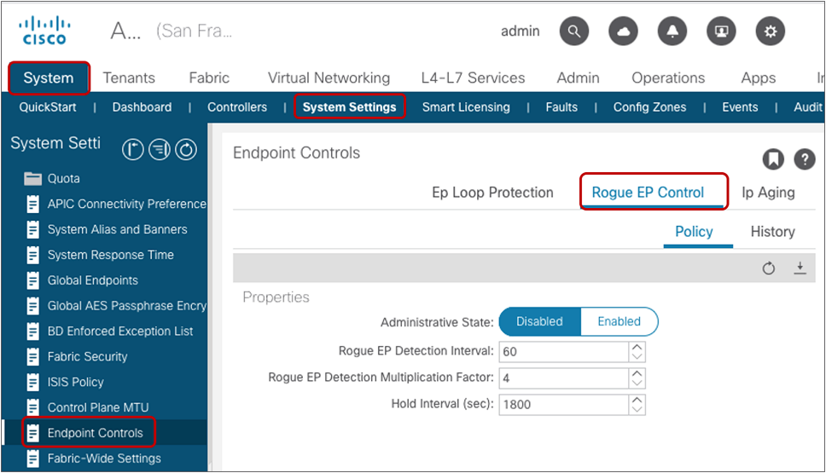This screenshot has height=473, width=826.
Task: Go to Controllers submenu
Action: 237,107
